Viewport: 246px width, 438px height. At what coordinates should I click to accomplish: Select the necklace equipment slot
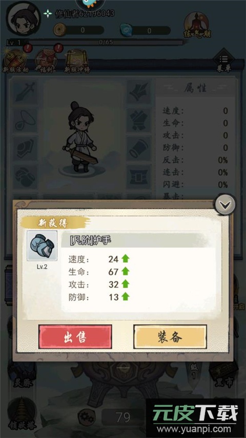click(26, 120)
